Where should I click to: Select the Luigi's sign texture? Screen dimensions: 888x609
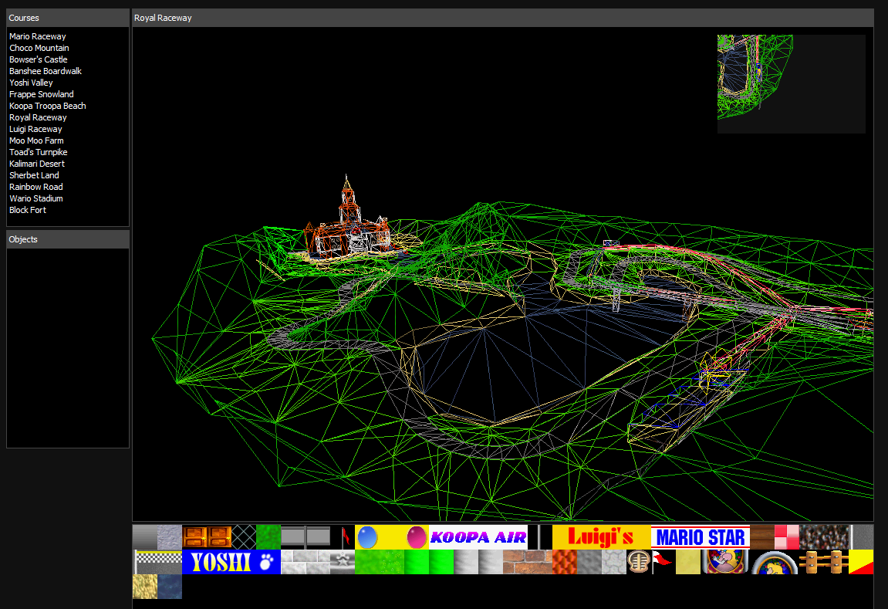602,537
